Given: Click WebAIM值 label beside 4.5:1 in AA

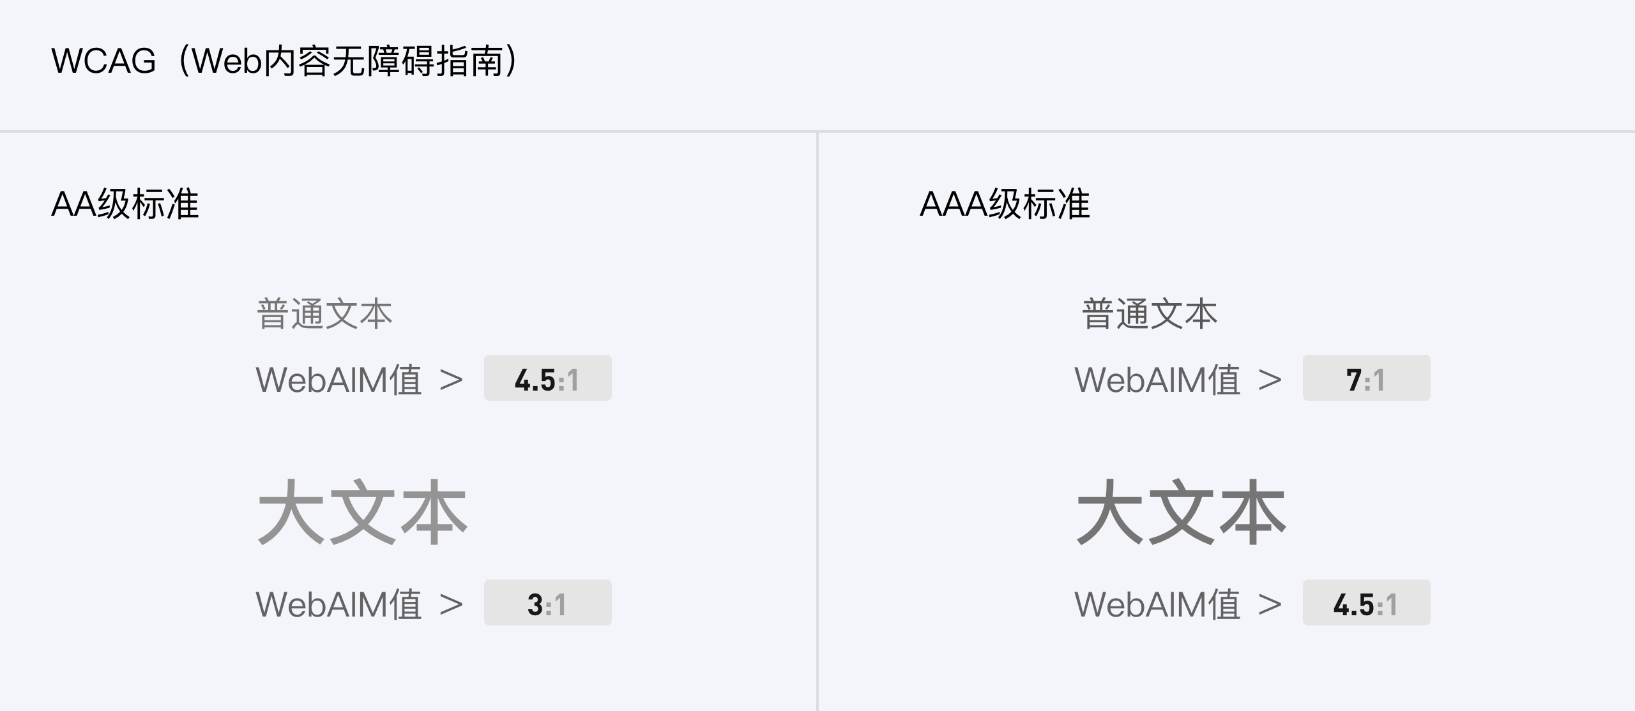Looking at the screenshot, I should click(x=338, y=380).
